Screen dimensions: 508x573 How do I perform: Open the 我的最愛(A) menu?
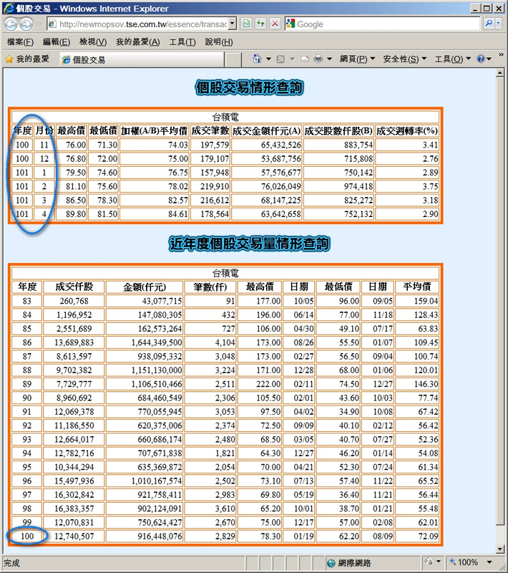coord(137,42)
